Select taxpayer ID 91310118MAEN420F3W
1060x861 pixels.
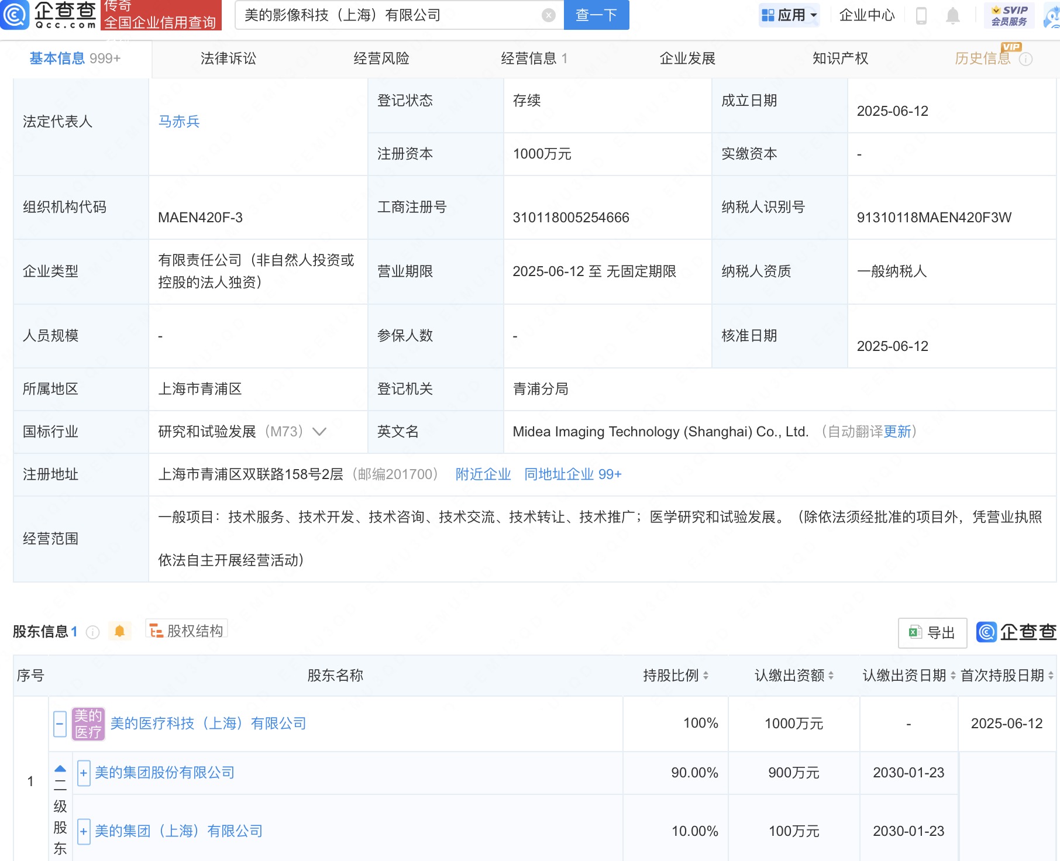[934, 218]
